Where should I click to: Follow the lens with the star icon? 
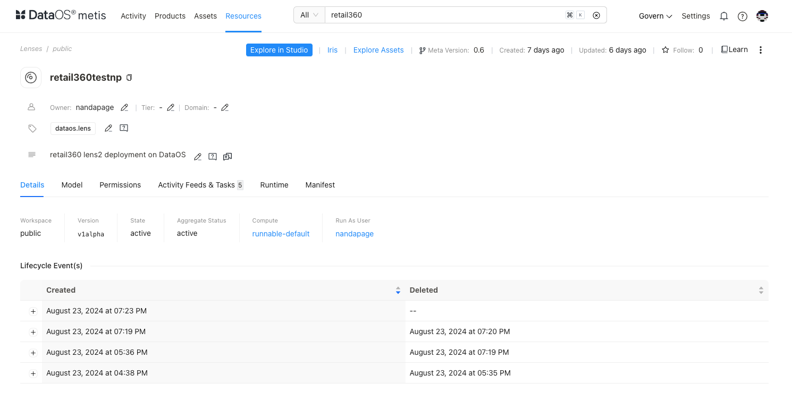click(665, 50)
